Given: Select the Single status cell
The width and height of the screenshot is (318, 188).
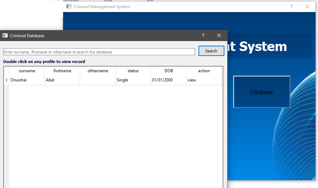Looking at the screenshot, I should [133, 80].
